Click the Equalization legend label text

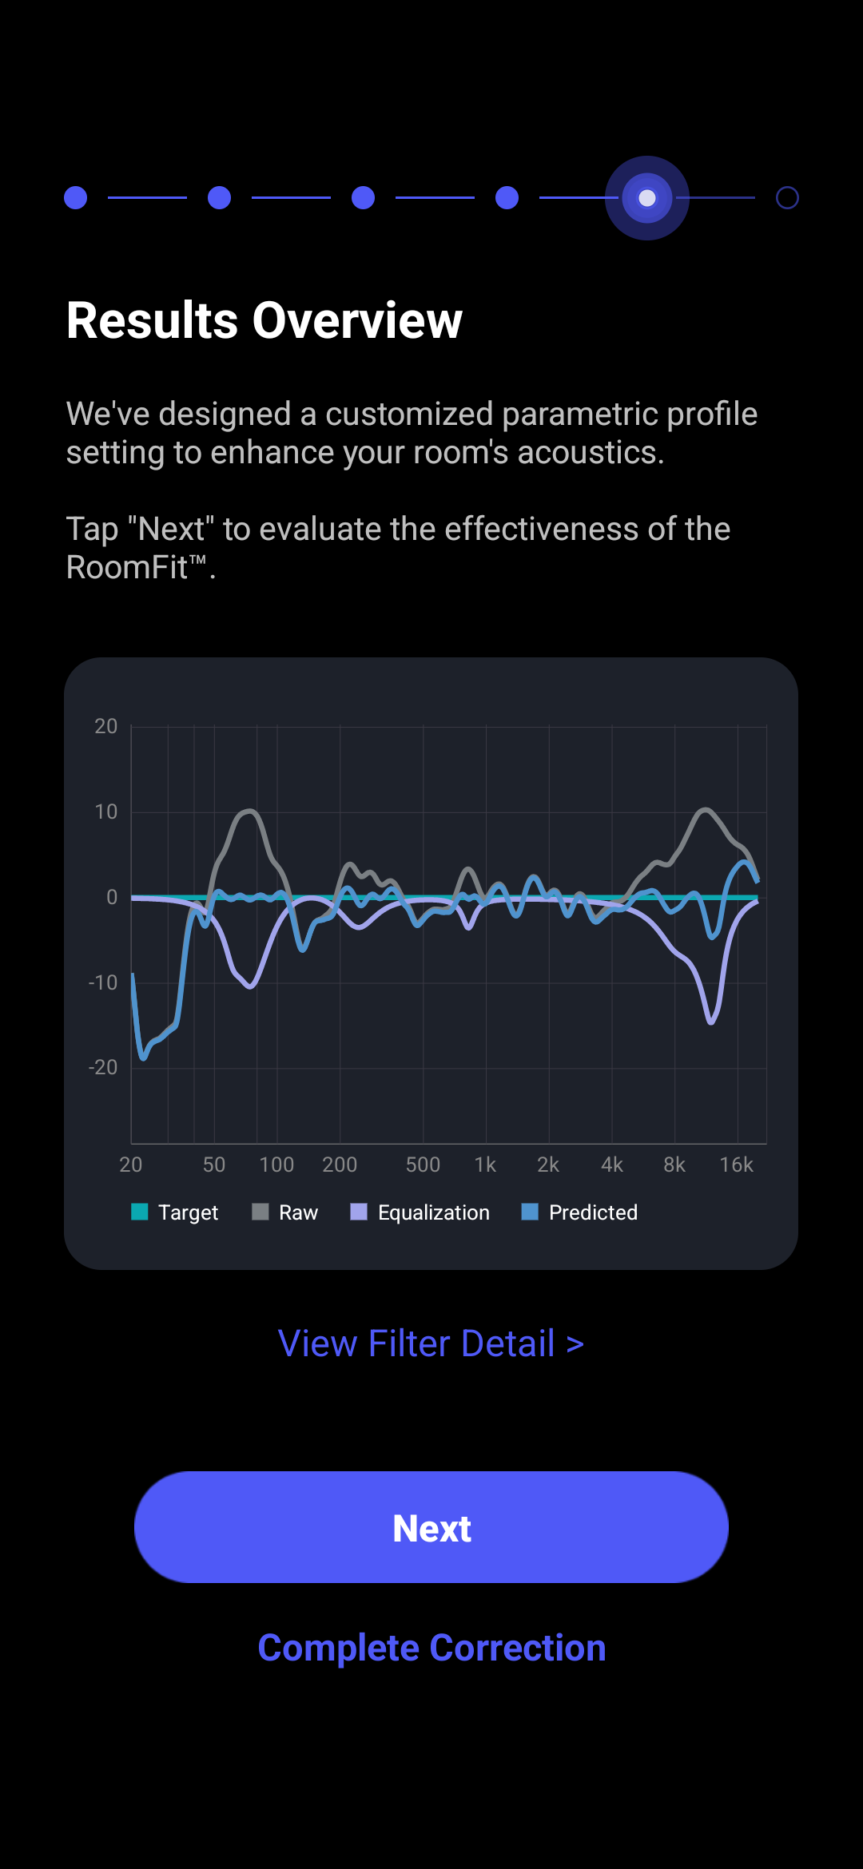point(434,1212)
